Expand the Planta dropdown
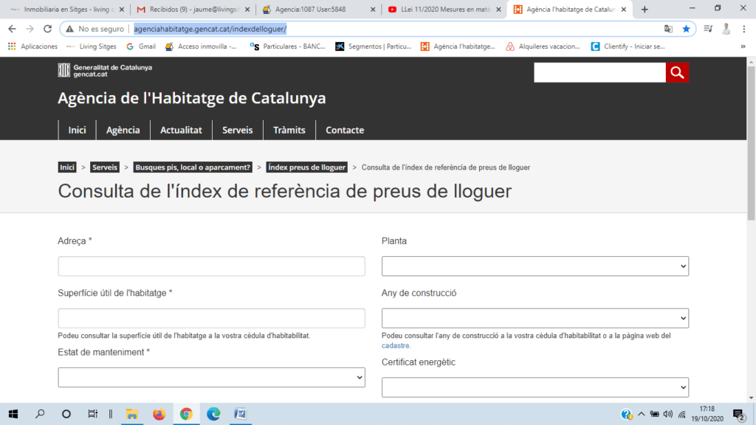Image resolution: width=756 pixels, height=425 pixels. tap(535, 266)
